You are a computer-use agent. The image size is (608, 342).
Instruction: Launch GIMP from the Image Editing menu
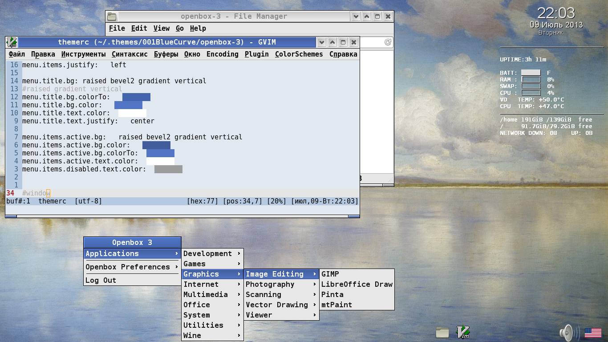357,274
